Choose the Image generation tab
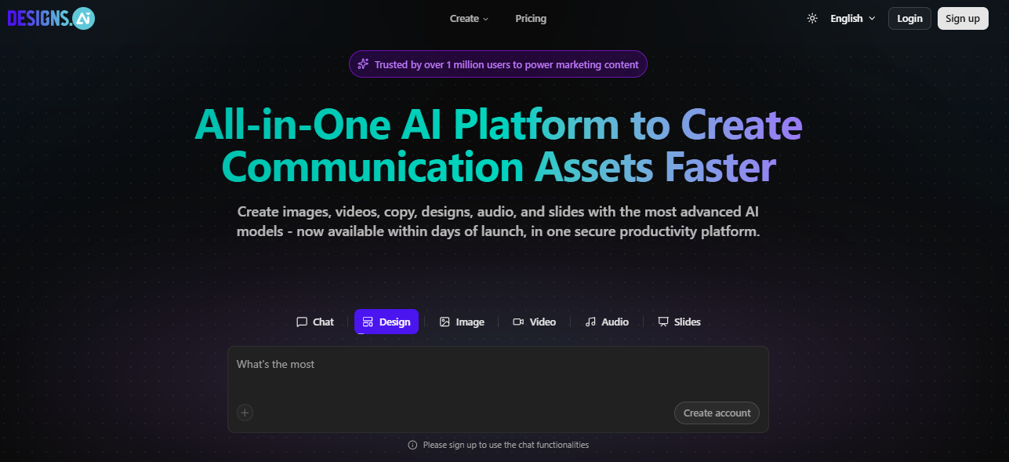1009x462 pixels. point(462,322)
